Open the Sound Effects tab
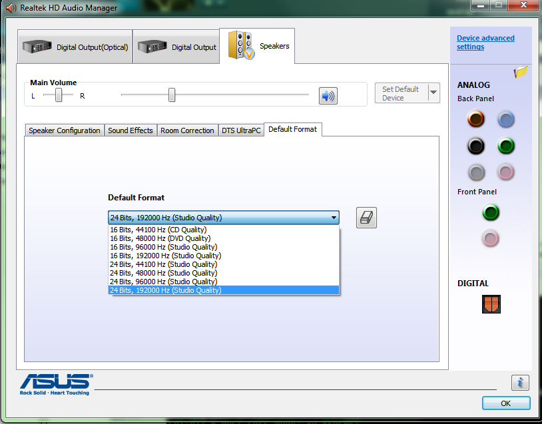 pyautogui.click(x=131, y=130)
